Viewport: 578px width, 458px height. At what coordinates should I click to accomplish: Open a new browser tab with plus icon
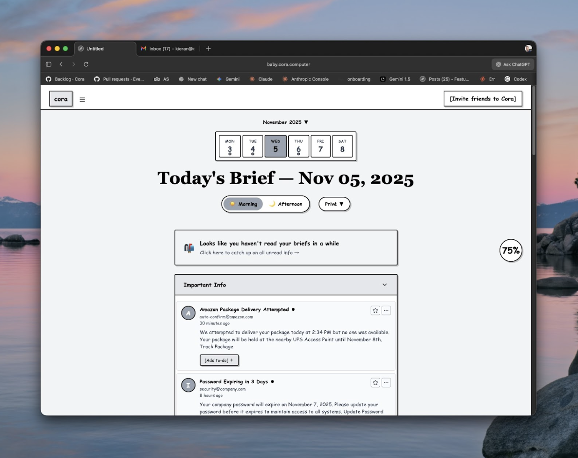pyautogui.click(x=209, y=49)
